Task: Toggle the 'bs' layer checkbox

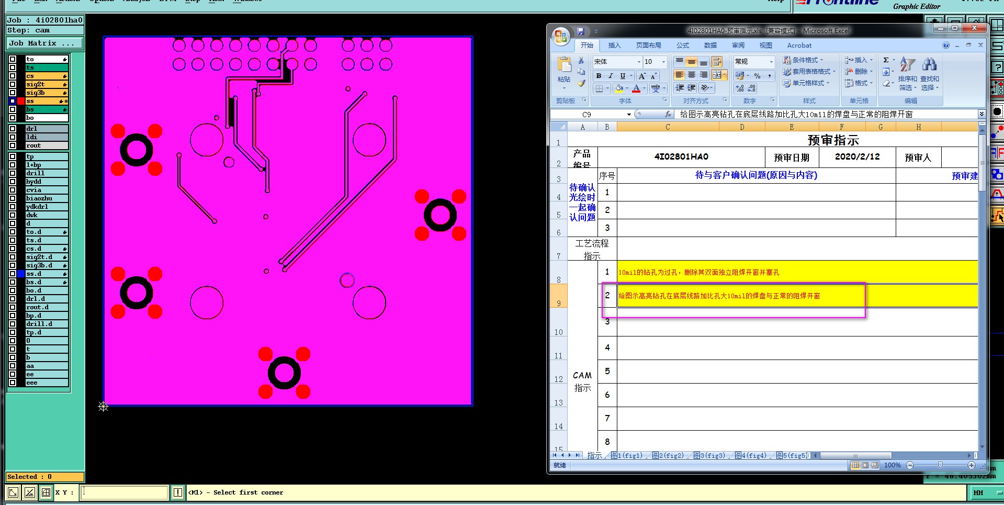Action: pos(13,109)
